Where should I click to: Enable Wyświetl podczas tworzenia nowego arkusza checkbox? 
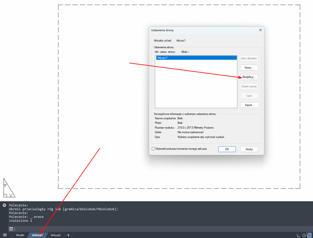point(153,149)
